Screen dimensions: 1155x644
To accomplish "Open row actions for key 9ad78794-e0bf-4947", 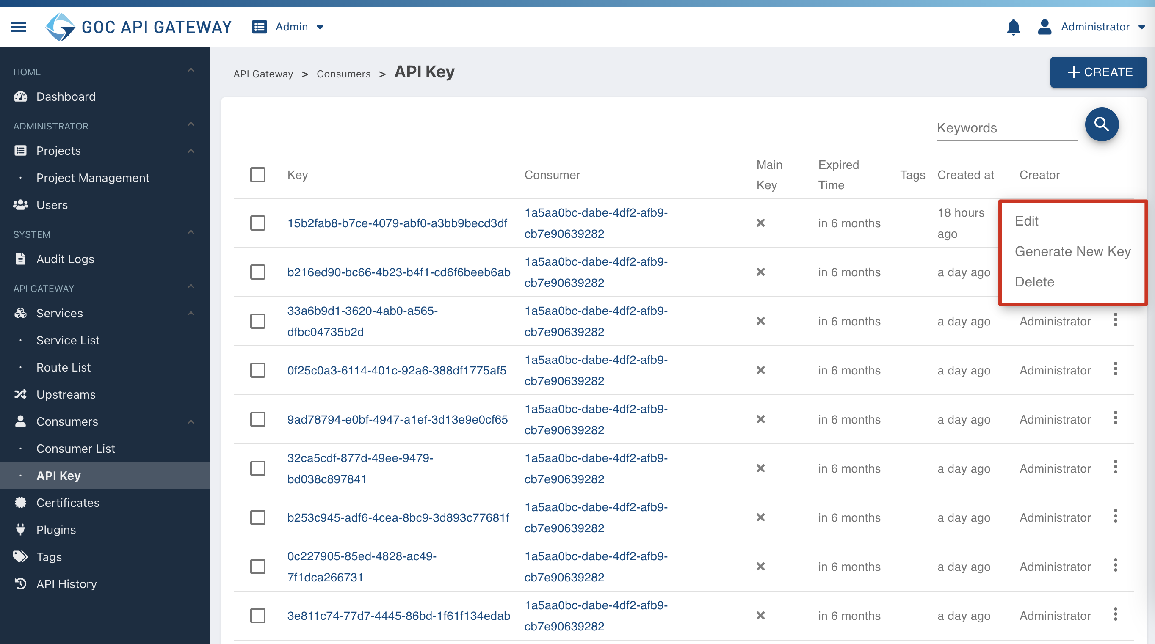I will point(1115,418).
